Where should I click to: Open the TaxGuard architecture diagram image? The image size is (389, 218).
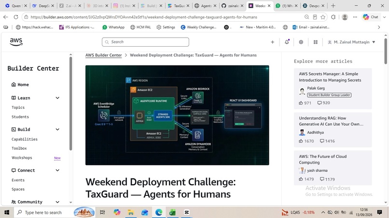click(177, 115)
